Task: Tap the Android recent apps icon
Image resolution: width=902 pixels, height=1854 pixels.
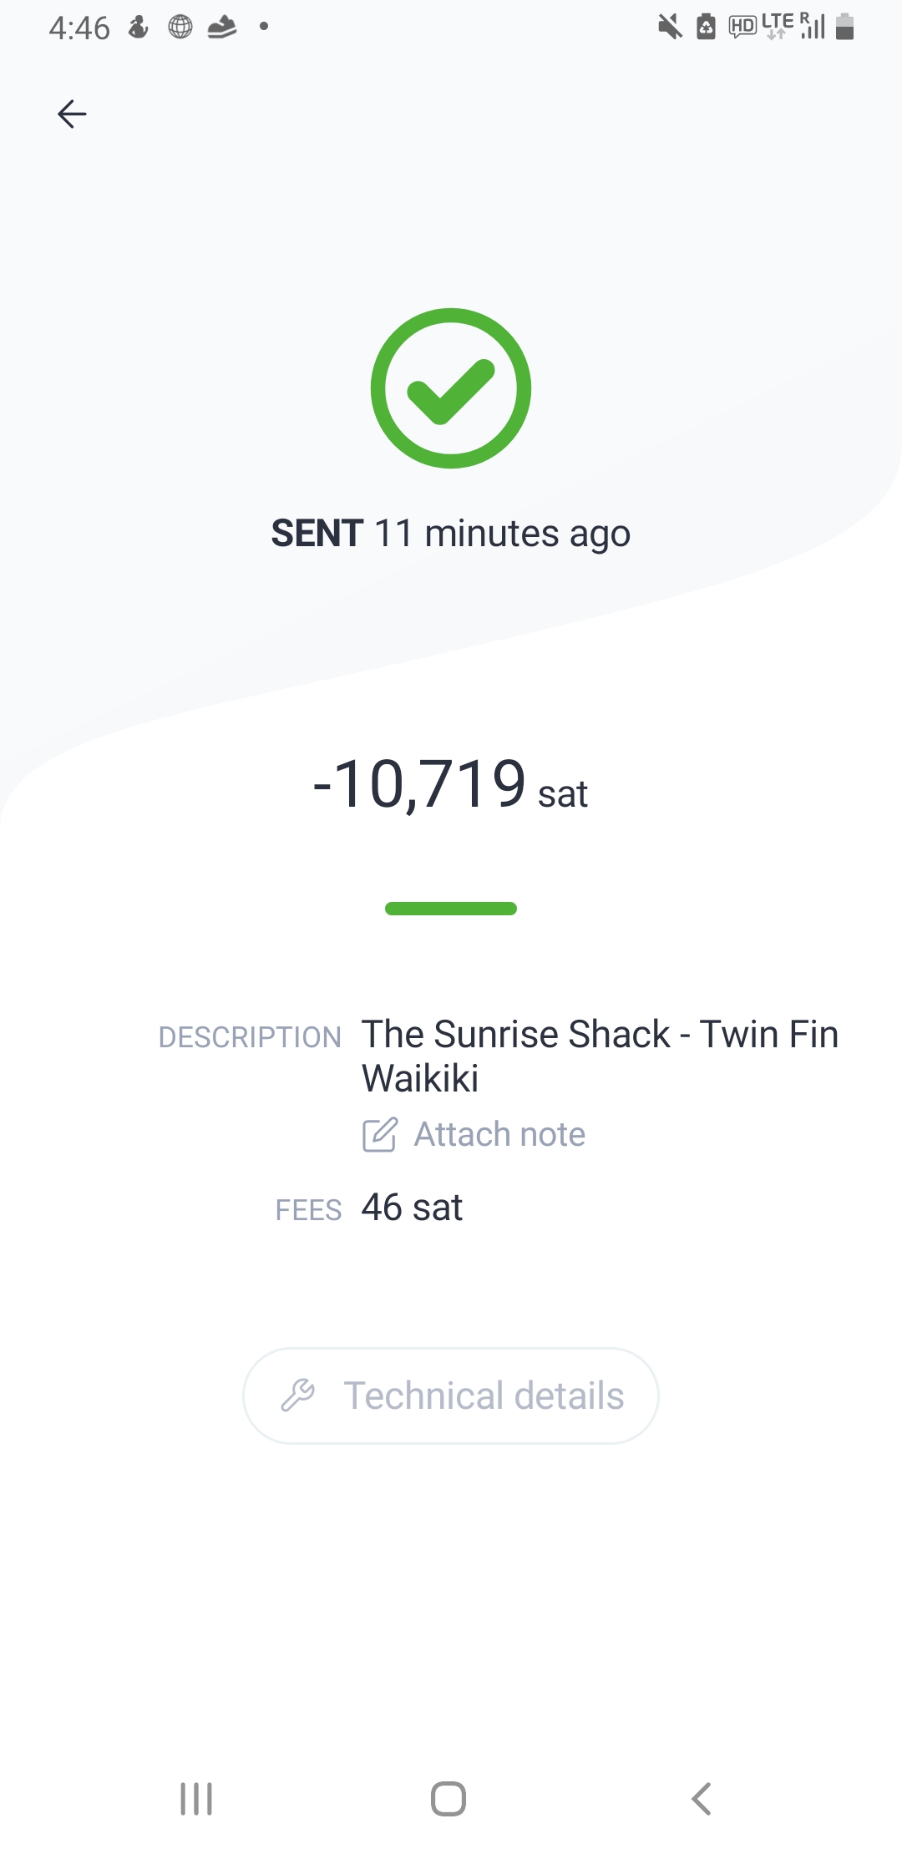Action: 196,1798
